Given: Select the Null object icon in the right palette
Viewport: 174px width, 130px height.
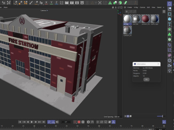Looking at the screenshot, I should pos(170,4).
